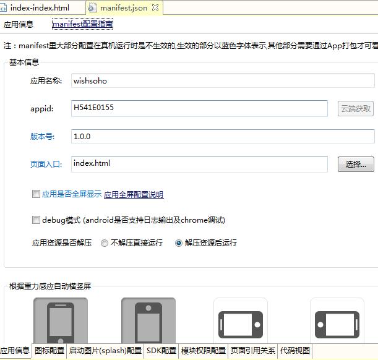Click the 应用资源是否解压 label
This screenshot has width=378, height=360.
coord(62,243)
